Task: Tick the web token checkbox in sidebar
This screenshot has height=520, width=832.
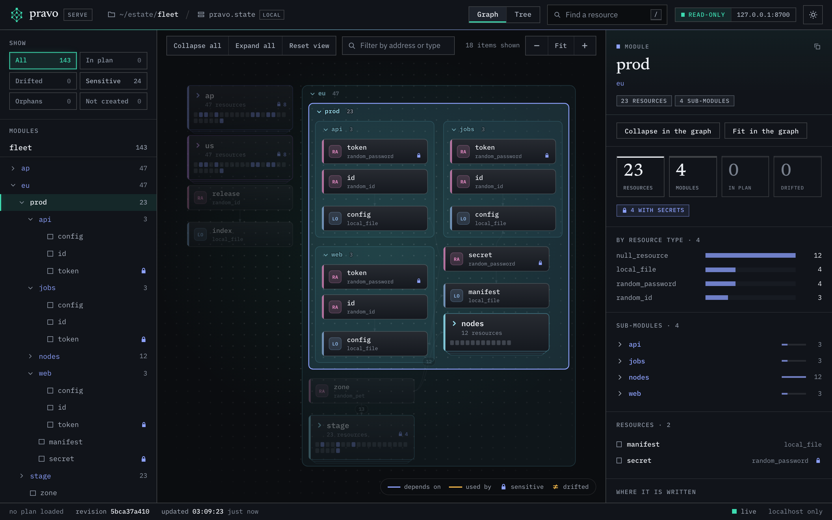Action: pyautogui.click(x=50, y=425)
